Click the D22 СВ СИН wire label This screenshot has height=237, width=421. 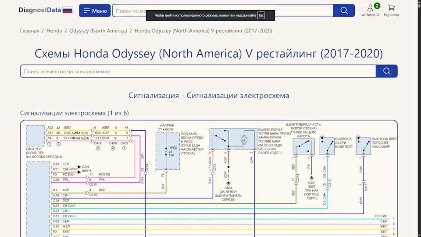coord(64,205)
